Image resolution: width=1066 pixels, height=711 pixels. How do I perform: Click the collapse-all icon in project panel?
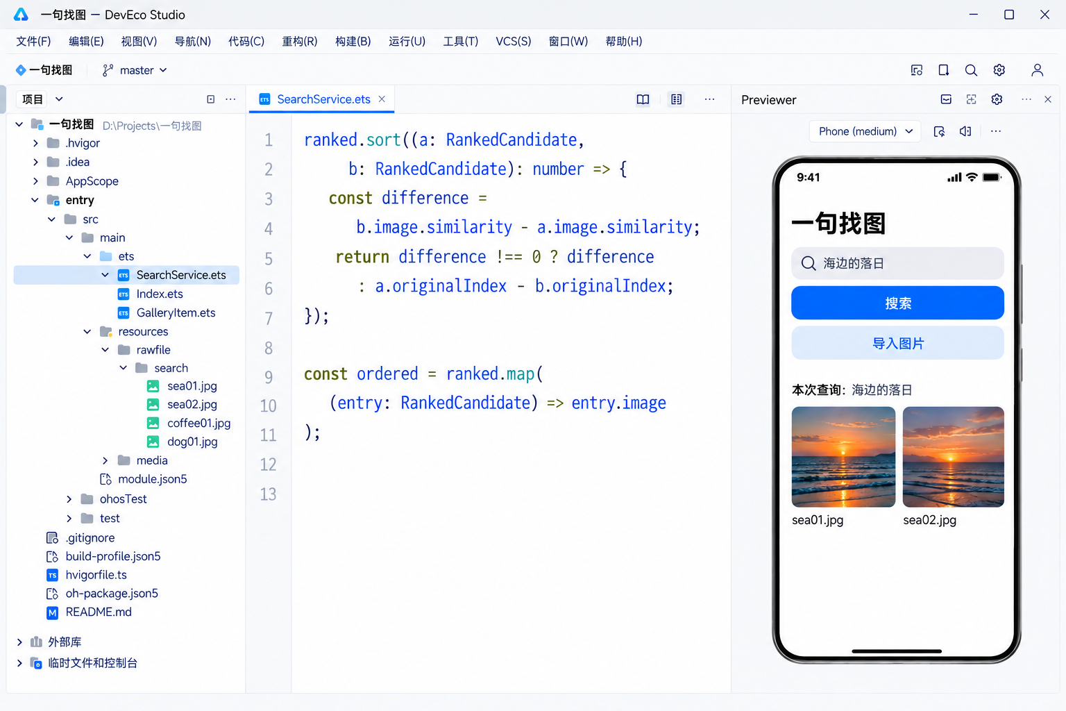pyautogui.click(x=210, y=99)
